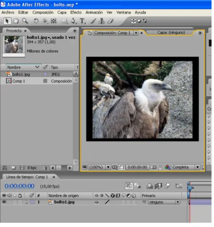Toggle Frame Blending enable in timeline
This screenshot has height=227, width=214.
pyautogui.click(x=158, y=186)
